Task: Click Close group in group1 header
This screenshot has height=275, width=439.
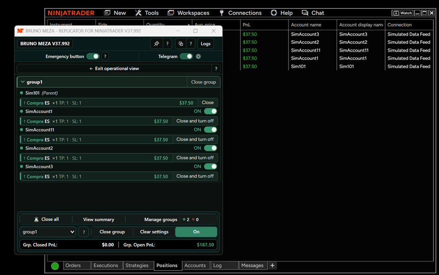Action: pos(203,82)
